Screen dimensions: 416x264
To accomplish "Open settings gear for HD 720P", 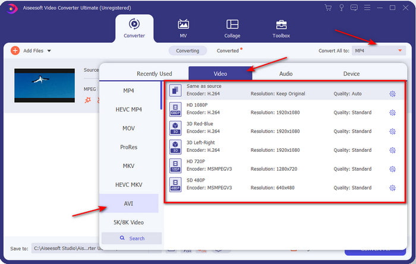I will tap(392, 169).
